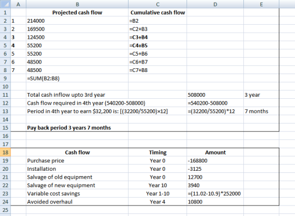Click the =SUM(B2:B8) formula cell
The height and width of the screenshot is (216, 295).
pyautogui.click(x=77, y=78)
